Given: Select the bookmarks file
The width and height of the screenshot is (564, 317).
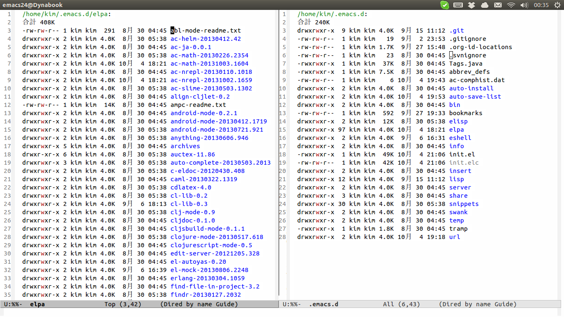Looking at the screenshot, I should [466, 113].
